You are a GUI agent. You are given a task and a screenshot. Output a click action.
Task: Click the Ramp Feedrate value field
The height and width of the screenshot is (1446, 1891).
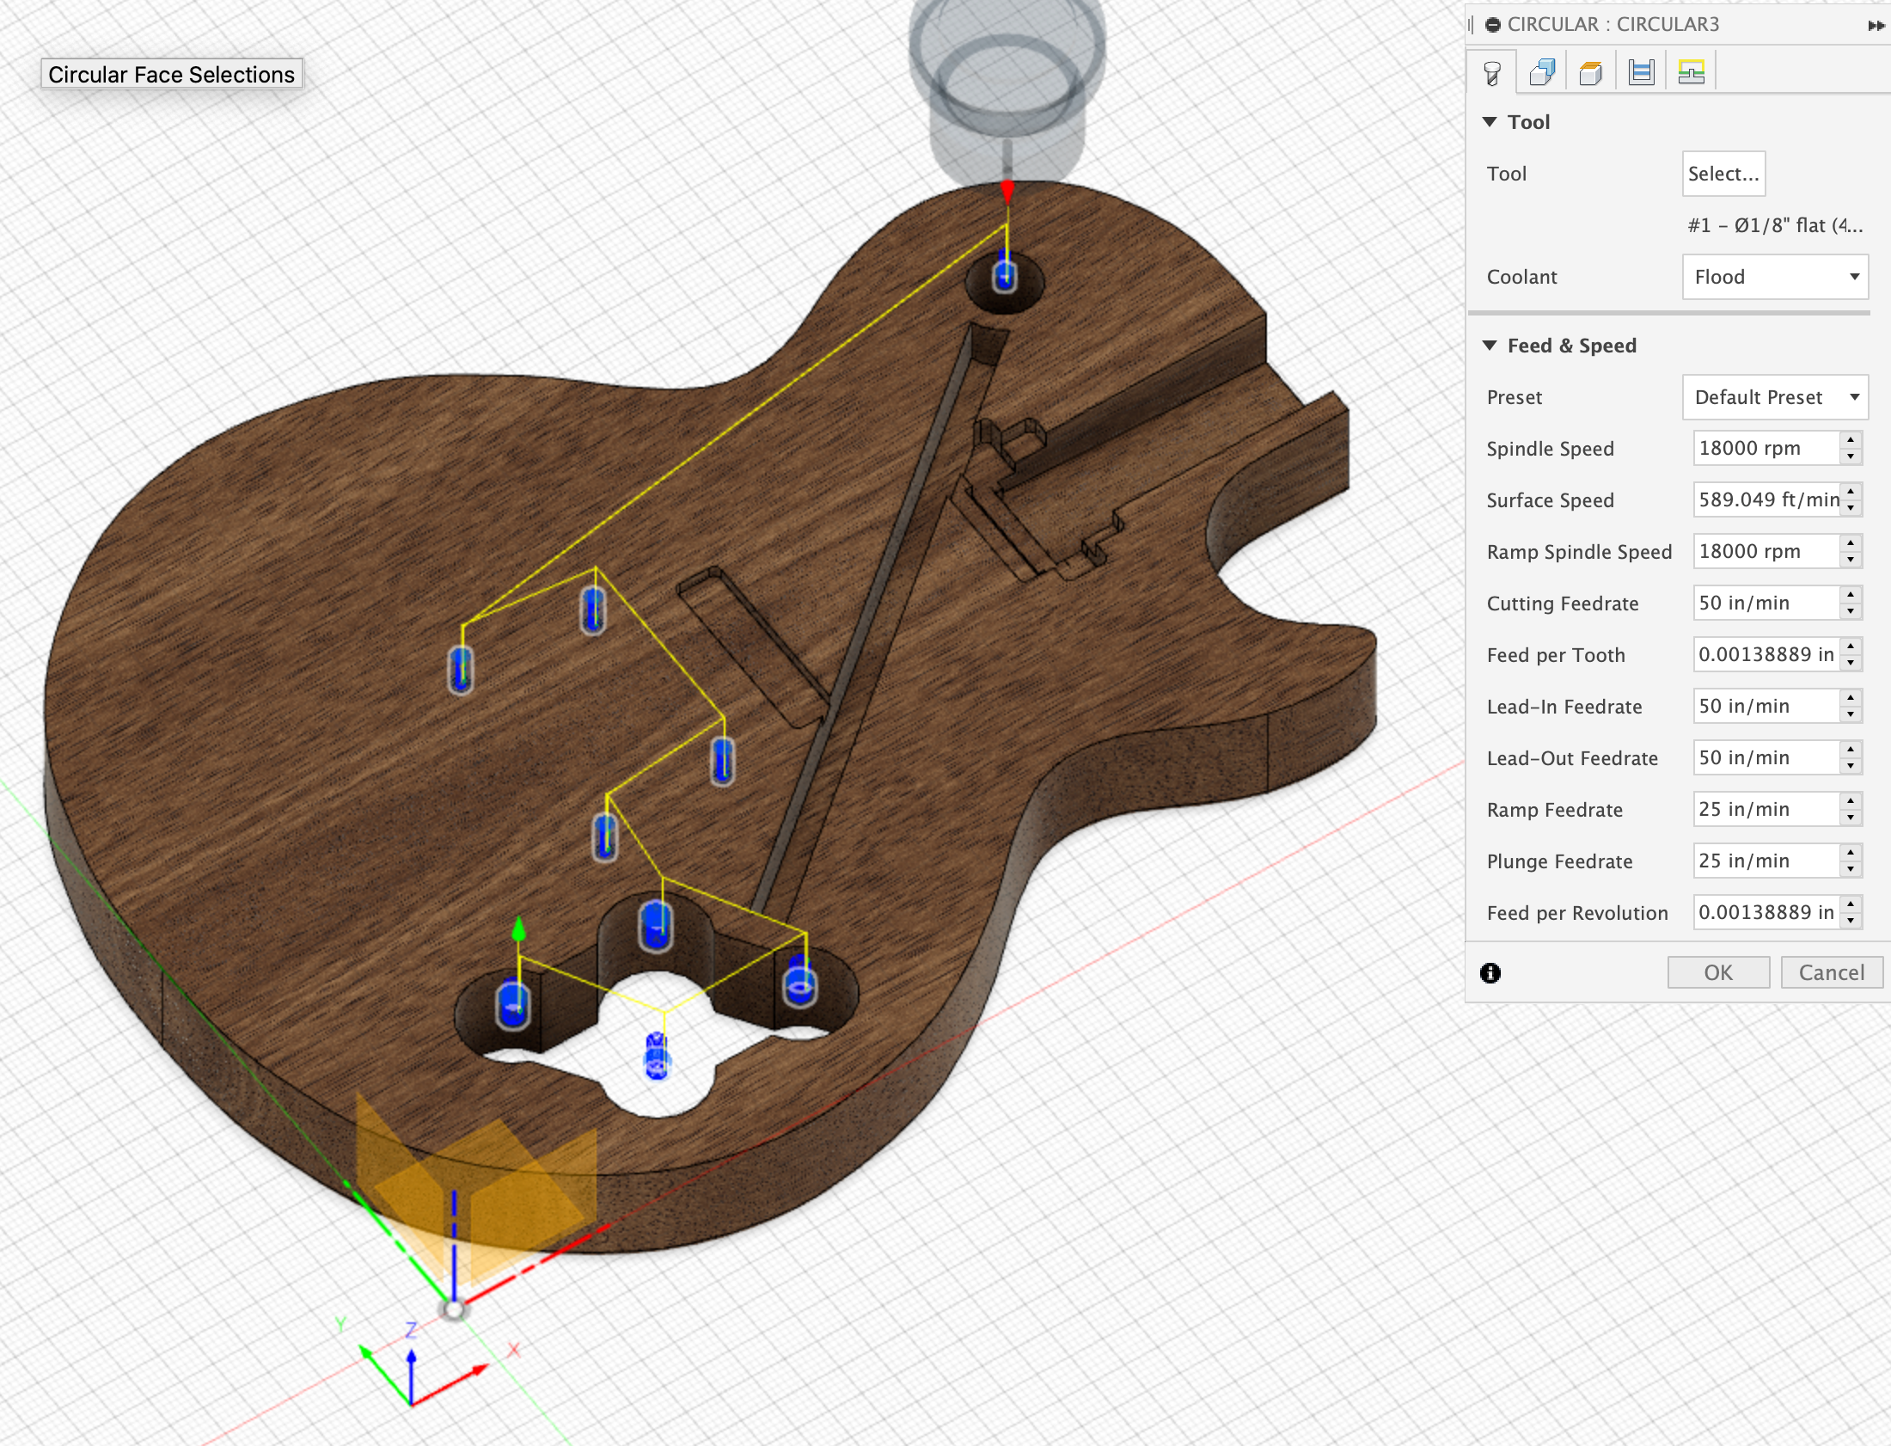click(x=1766, y=809)
